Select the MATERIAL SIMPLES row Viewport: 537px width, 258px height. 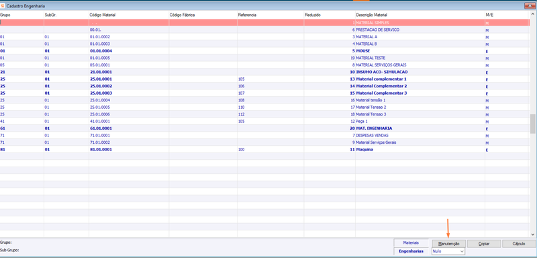264,23
